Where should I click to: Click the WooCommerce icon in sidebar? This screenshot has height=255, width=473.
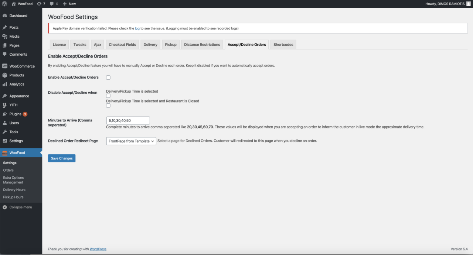click(x=5, y=66)
